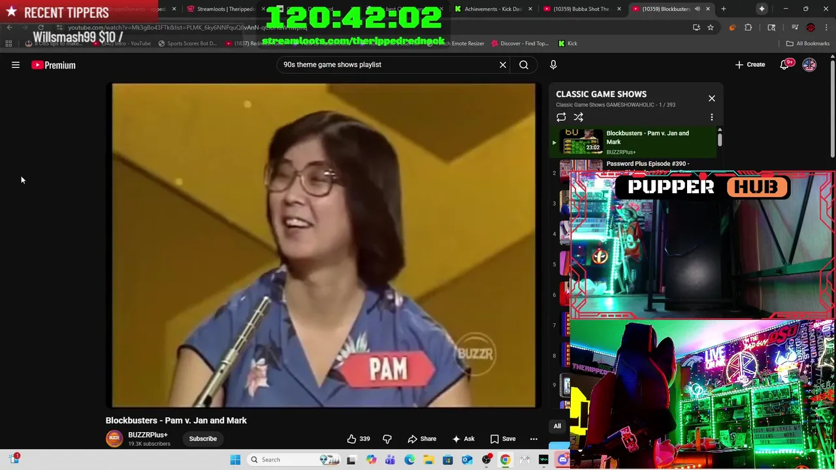The height and width of the screenshot is (470, 836).
Task: Save video to a playlist
Action: pyautogui.click(x=503, y=439)
